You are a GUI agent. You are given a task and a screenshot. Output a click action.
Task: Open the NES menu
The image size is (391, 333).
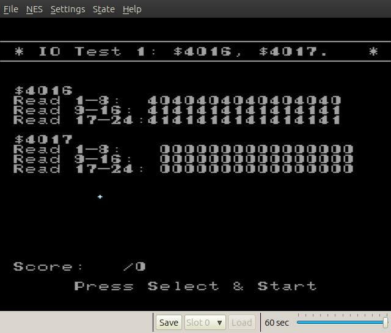coord(34,9)
